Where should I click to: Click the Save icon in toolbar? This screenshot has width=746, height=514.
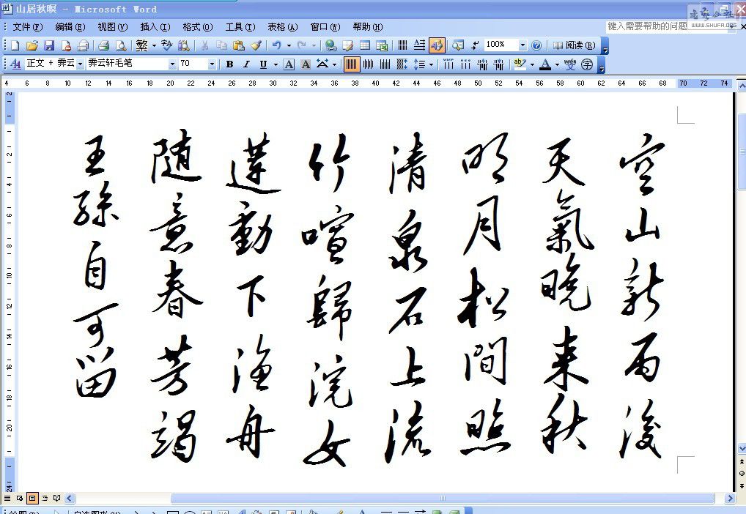click(x=48, y=45)
